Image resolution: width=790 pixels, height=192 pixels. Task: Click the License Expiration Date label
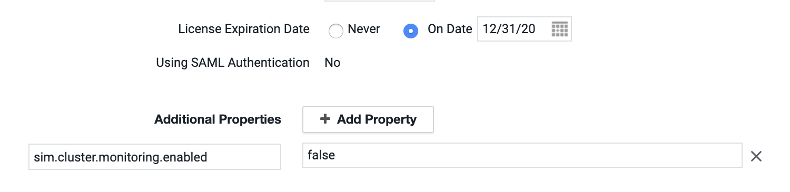244,29
